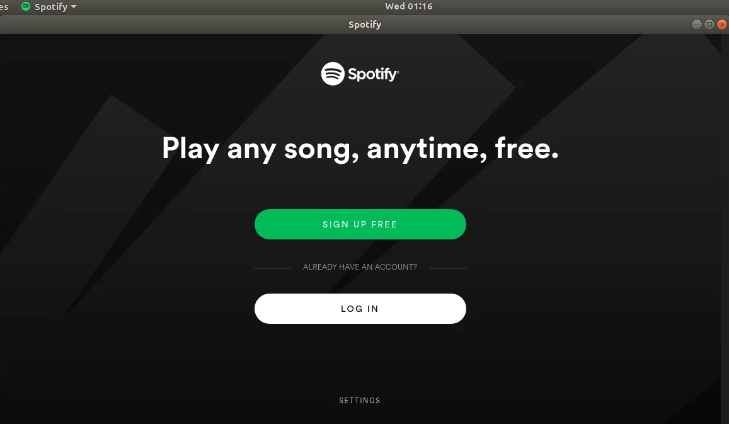Click the 'ALREADY HAVE AN ACCOUNT?' text
The image size is (729, 424).
click(x=360, y=267)
